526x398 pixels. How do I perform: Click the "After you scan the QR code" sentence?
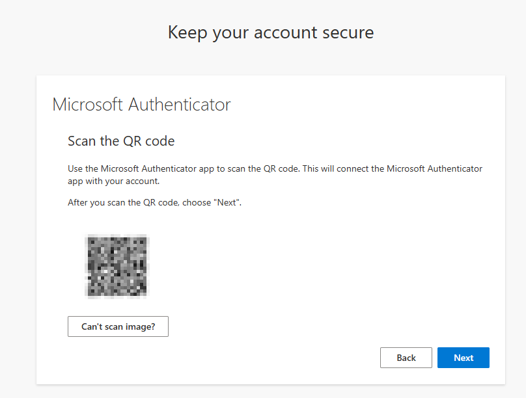(x=154, y=203)
